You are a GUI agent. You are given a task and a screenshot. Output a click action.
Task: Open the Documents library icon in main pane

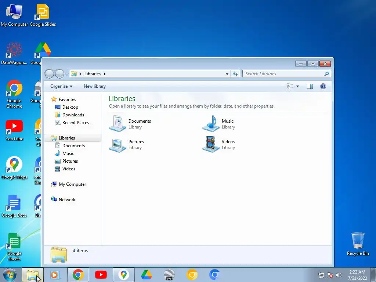(117, 124)
